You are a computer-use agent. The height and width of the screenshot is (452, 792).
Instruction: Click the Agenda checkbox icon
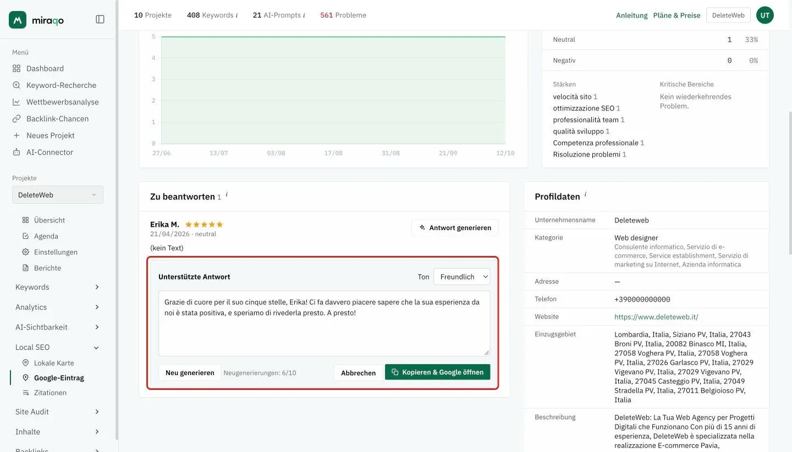pos(25,236)
